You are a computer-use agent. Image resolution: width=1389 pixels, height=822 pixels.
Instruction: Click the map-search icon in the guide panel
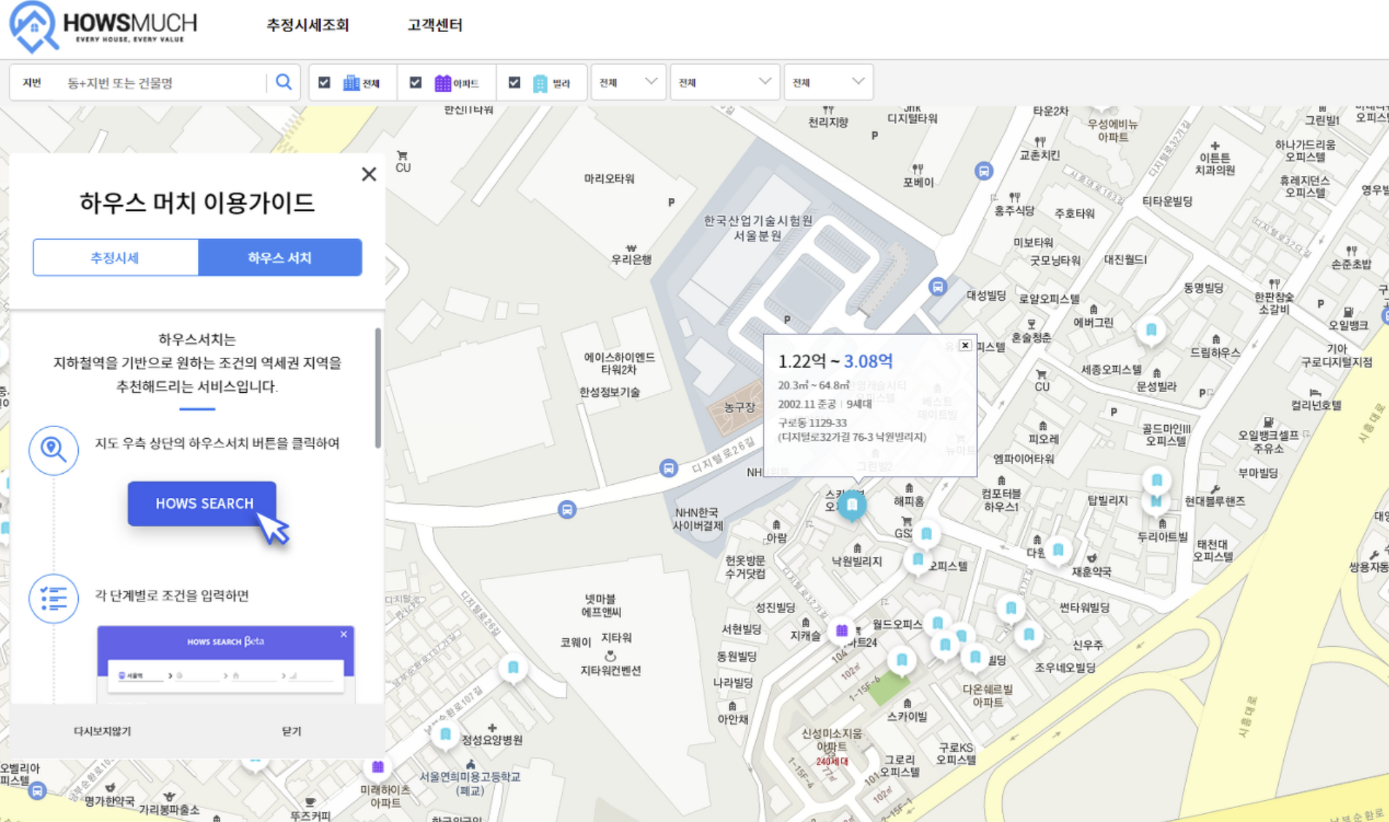click(x=53, y=450)
